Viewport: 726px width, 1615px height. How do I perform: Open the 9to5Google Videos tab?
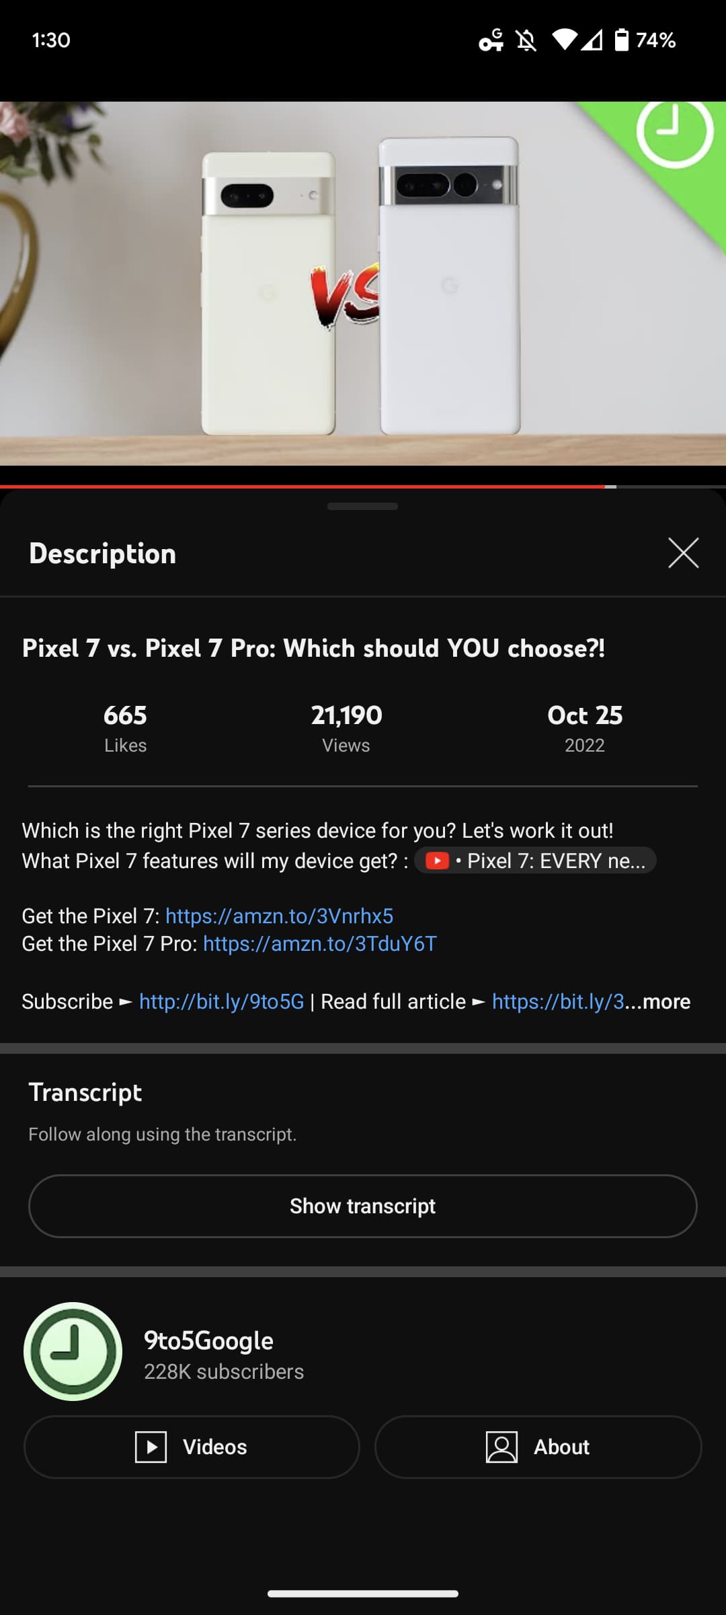coord(192,1447)
